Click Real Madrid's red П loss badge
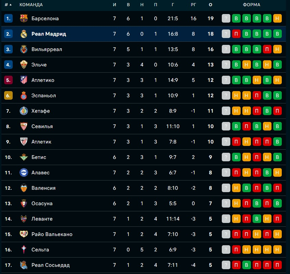This screenshot has width=290, height=274. 236,34
